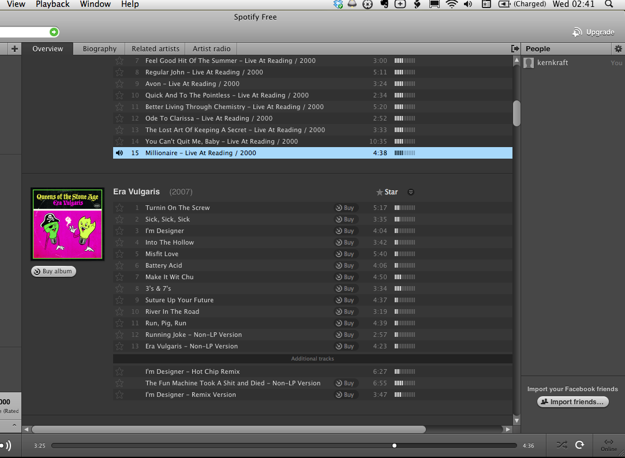Open macOS Spotlight search
This screenshot has width=625, height=458.
coord(609,4)
